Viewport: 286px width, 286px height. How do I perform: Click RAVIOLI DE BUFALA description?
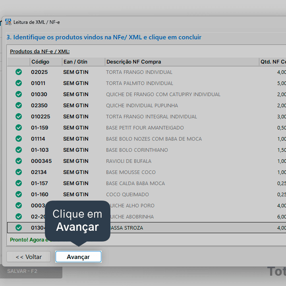tap(129, 161)
